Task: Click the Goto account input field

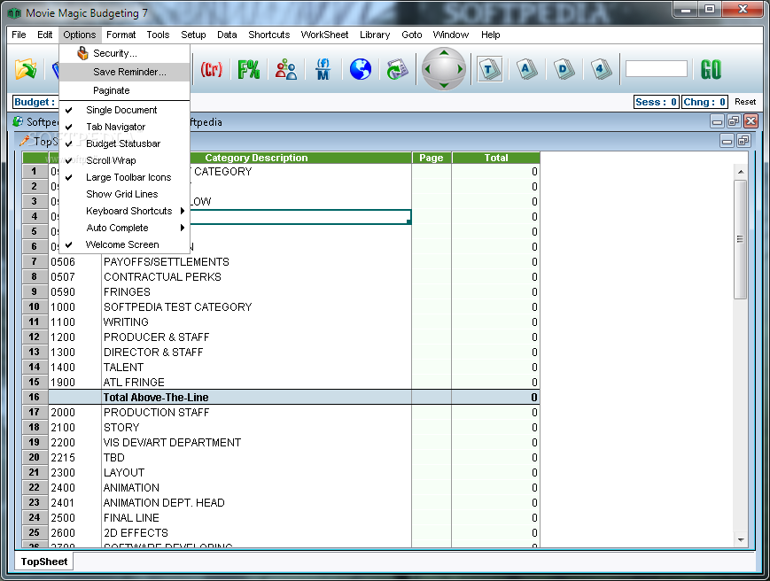Action: (x=656, y=69)
